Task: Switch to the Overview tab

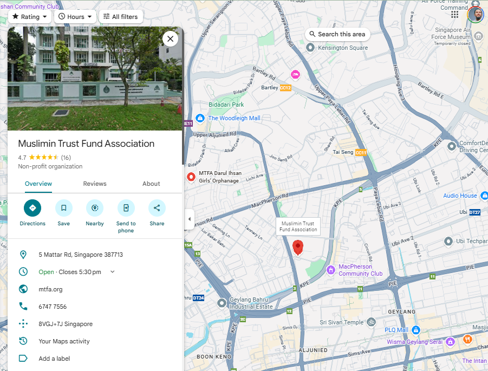Action: click(38, 184)
